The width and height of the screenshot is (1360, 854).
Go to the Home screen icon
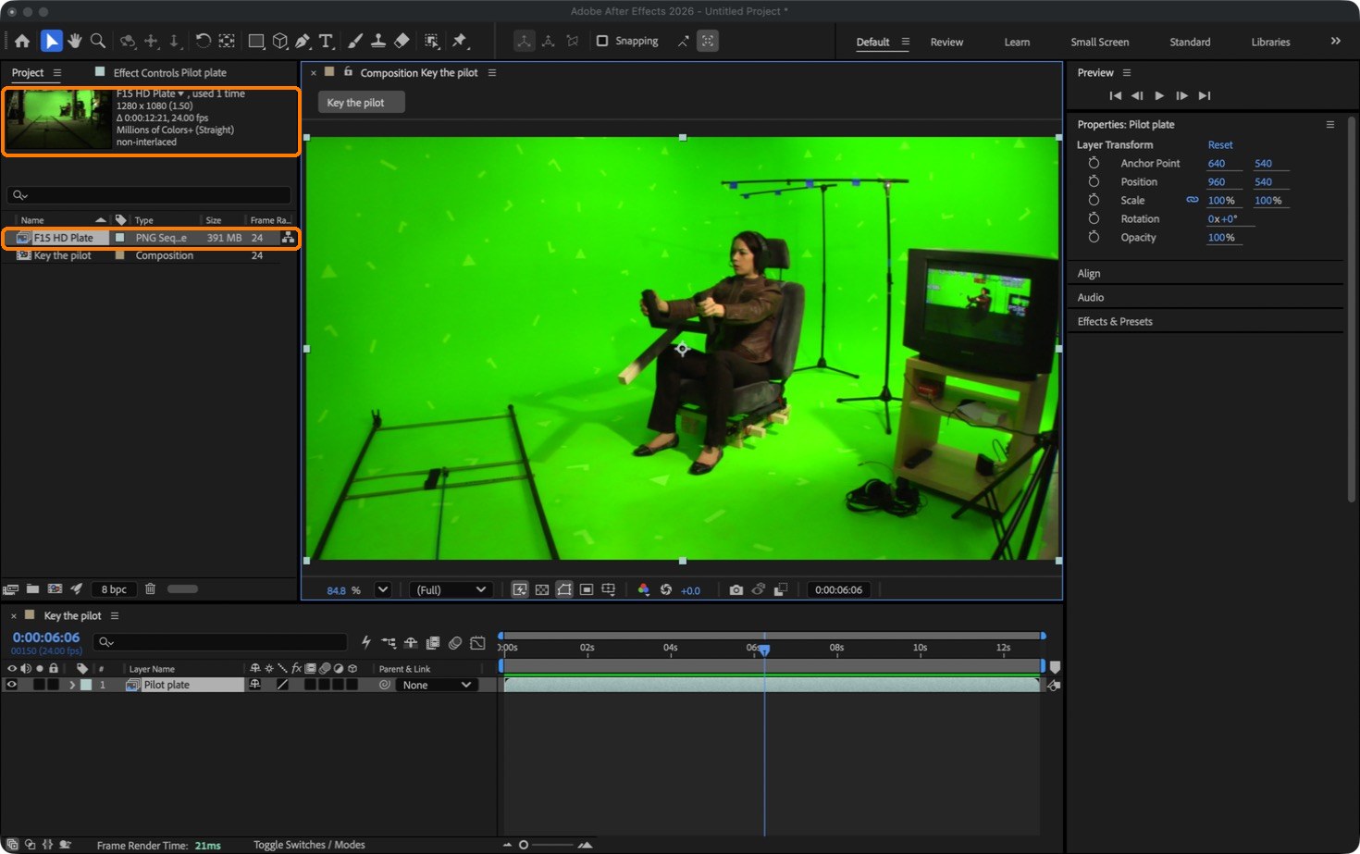click(22, 41)
